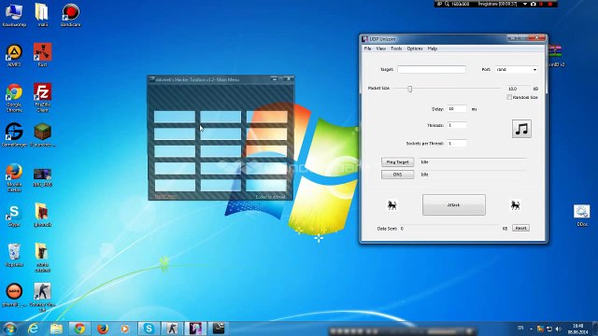Viewport: 598px width, 336px height.
Task: Open the Computer desktop icon
Action: tap(14, 15)
